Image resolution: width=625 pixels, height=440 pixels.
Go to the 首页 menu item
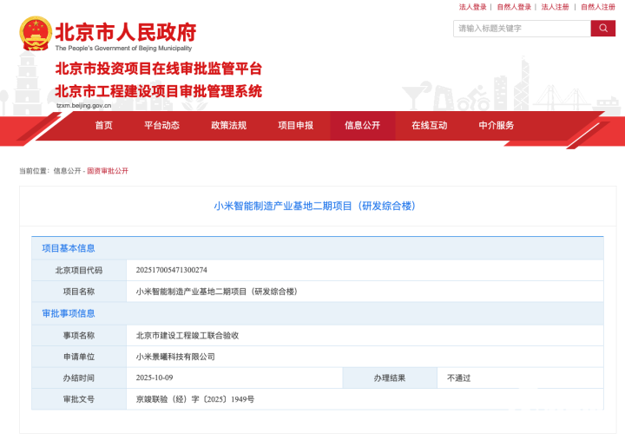coord(104,125)
